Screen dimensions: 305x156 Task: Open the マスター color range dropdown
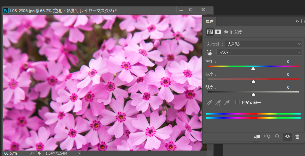coord(259,52)
